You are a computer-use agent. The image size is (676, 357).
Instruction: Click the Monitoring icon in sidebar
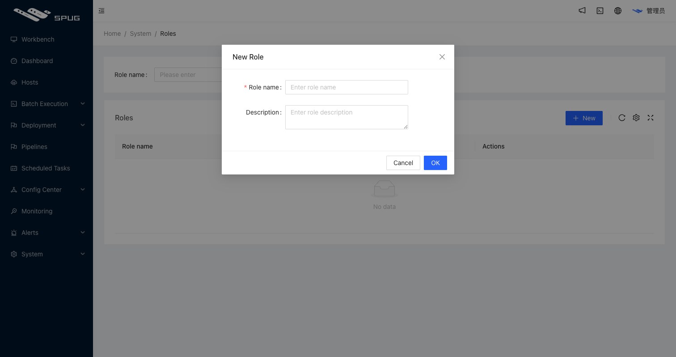(x=14, y=211)
